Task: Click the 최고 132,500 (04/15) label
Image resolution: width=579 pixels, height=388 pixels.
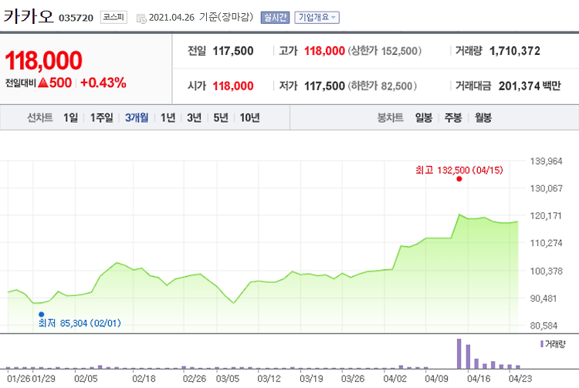Action: tap(459, 170)
